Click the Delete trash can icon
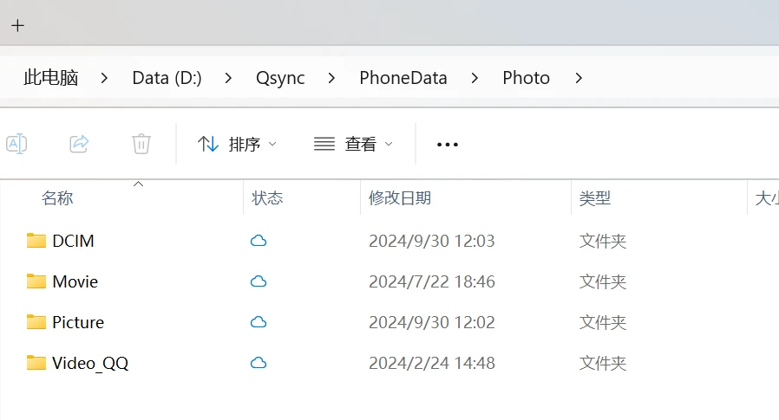This screenshot has height=420, width=779. [141, 144]
